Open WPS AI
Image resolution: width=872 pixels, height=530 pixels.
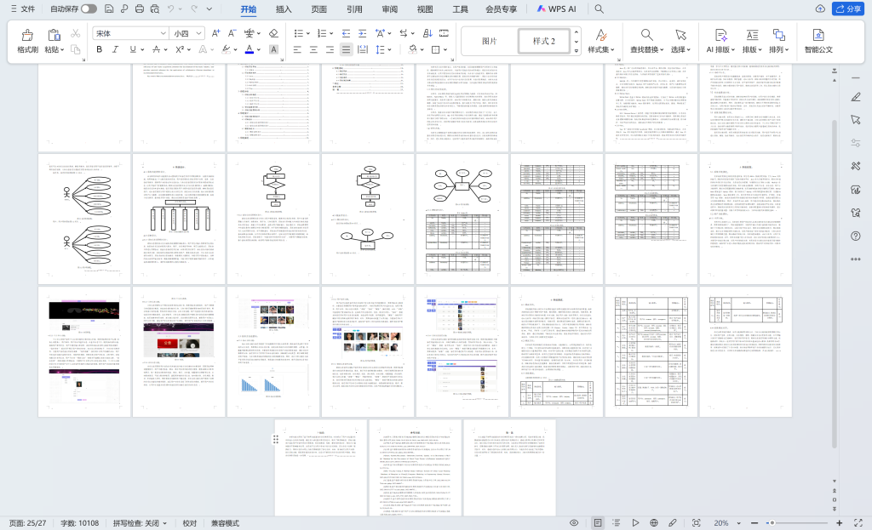pyautogui.click(x=557, y=9)
